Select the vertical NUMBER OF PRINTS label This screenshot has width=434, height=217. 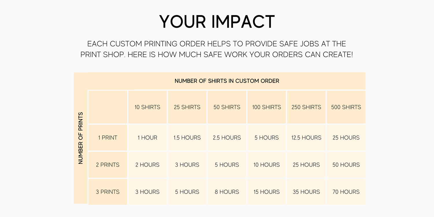pos(81,138)
